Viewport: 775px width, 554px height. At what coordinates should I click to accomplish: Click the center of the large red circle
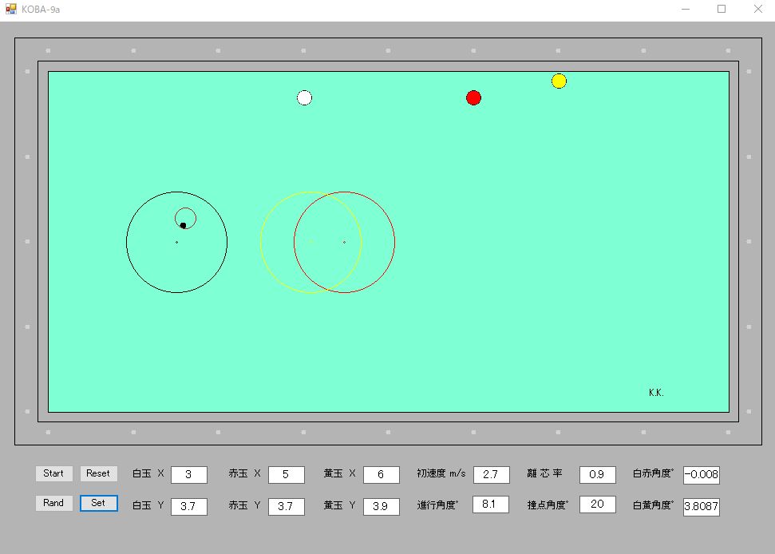click(345, 242)
